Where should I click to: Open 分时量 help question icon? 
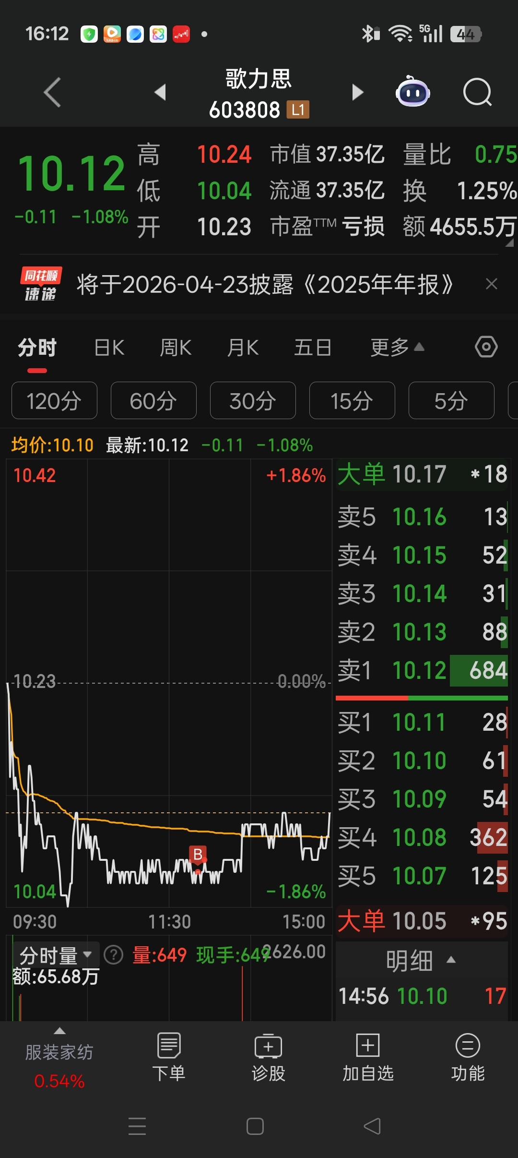click(114, 955)
